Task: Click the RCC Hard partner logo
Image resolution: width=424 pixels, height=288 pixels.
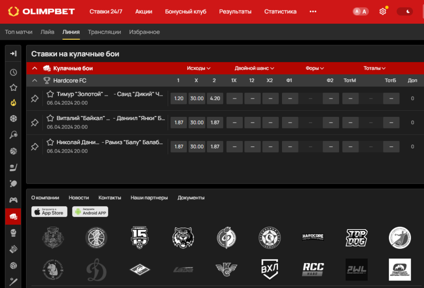Action: click(313, 269)
